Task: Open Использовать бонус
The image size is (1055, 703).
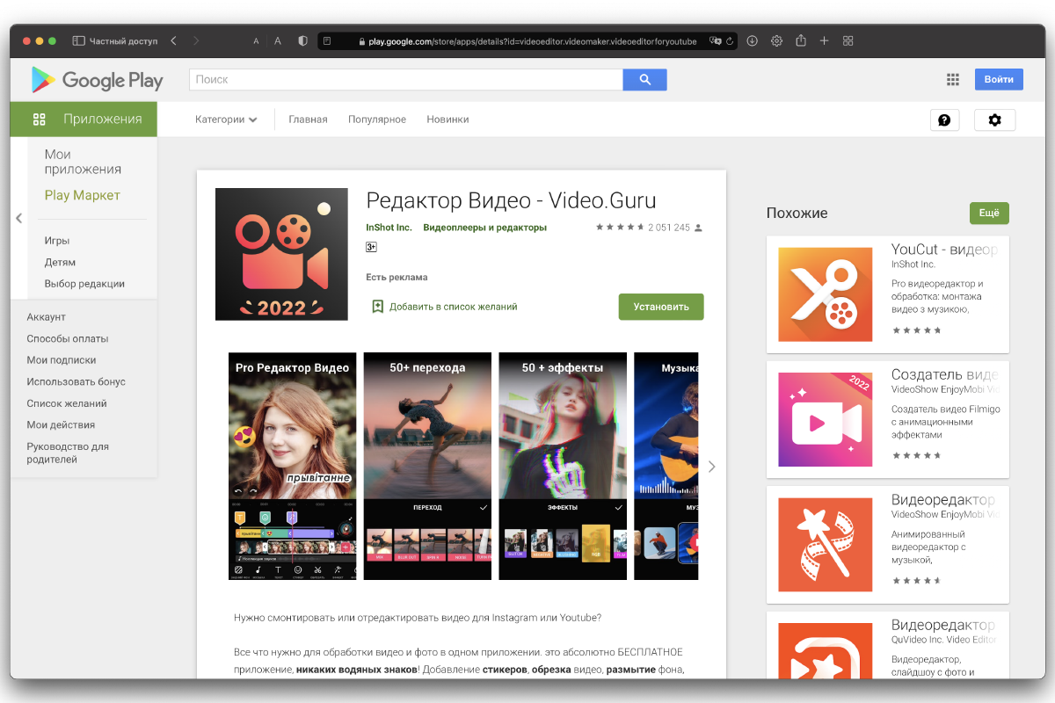Action: 76,381
